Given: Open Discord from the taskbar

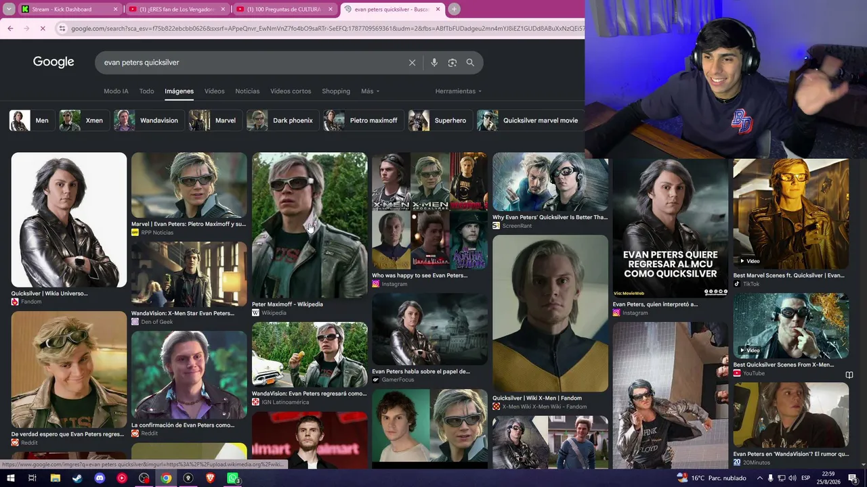Looking at the screenshot, I should [100, 478].
